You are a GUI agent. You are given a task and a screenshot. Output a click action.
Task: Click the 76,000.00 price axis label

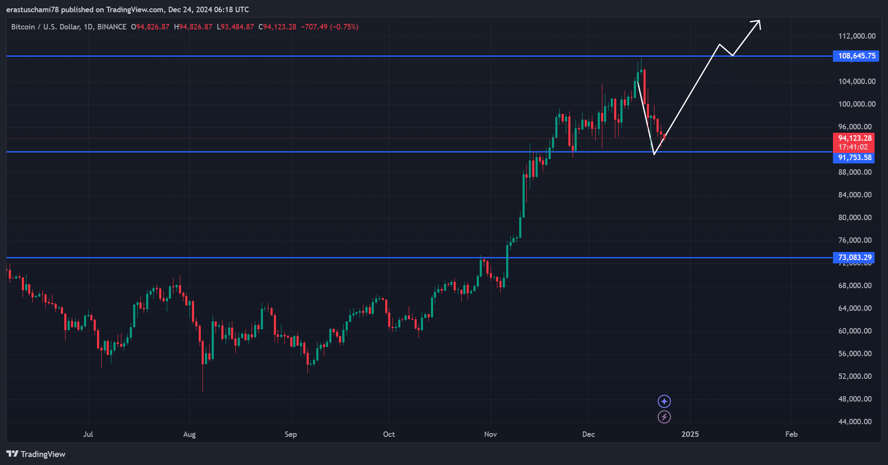(855, 240)
